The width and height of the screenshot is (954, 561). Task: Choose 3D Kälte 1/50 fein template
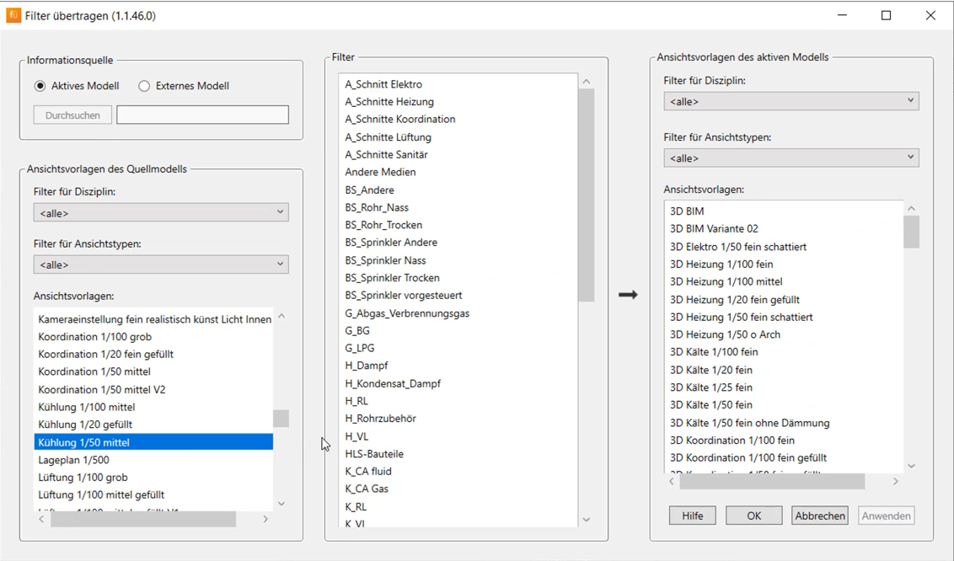(x=710, y=405)
